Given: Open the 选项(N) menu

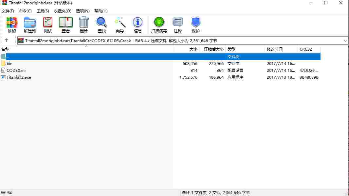Looking at the screenshot, I should 83,11.
